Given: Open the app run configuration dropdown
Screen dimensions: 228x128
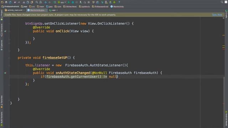Looking at the screenshot, I should 62,2.
